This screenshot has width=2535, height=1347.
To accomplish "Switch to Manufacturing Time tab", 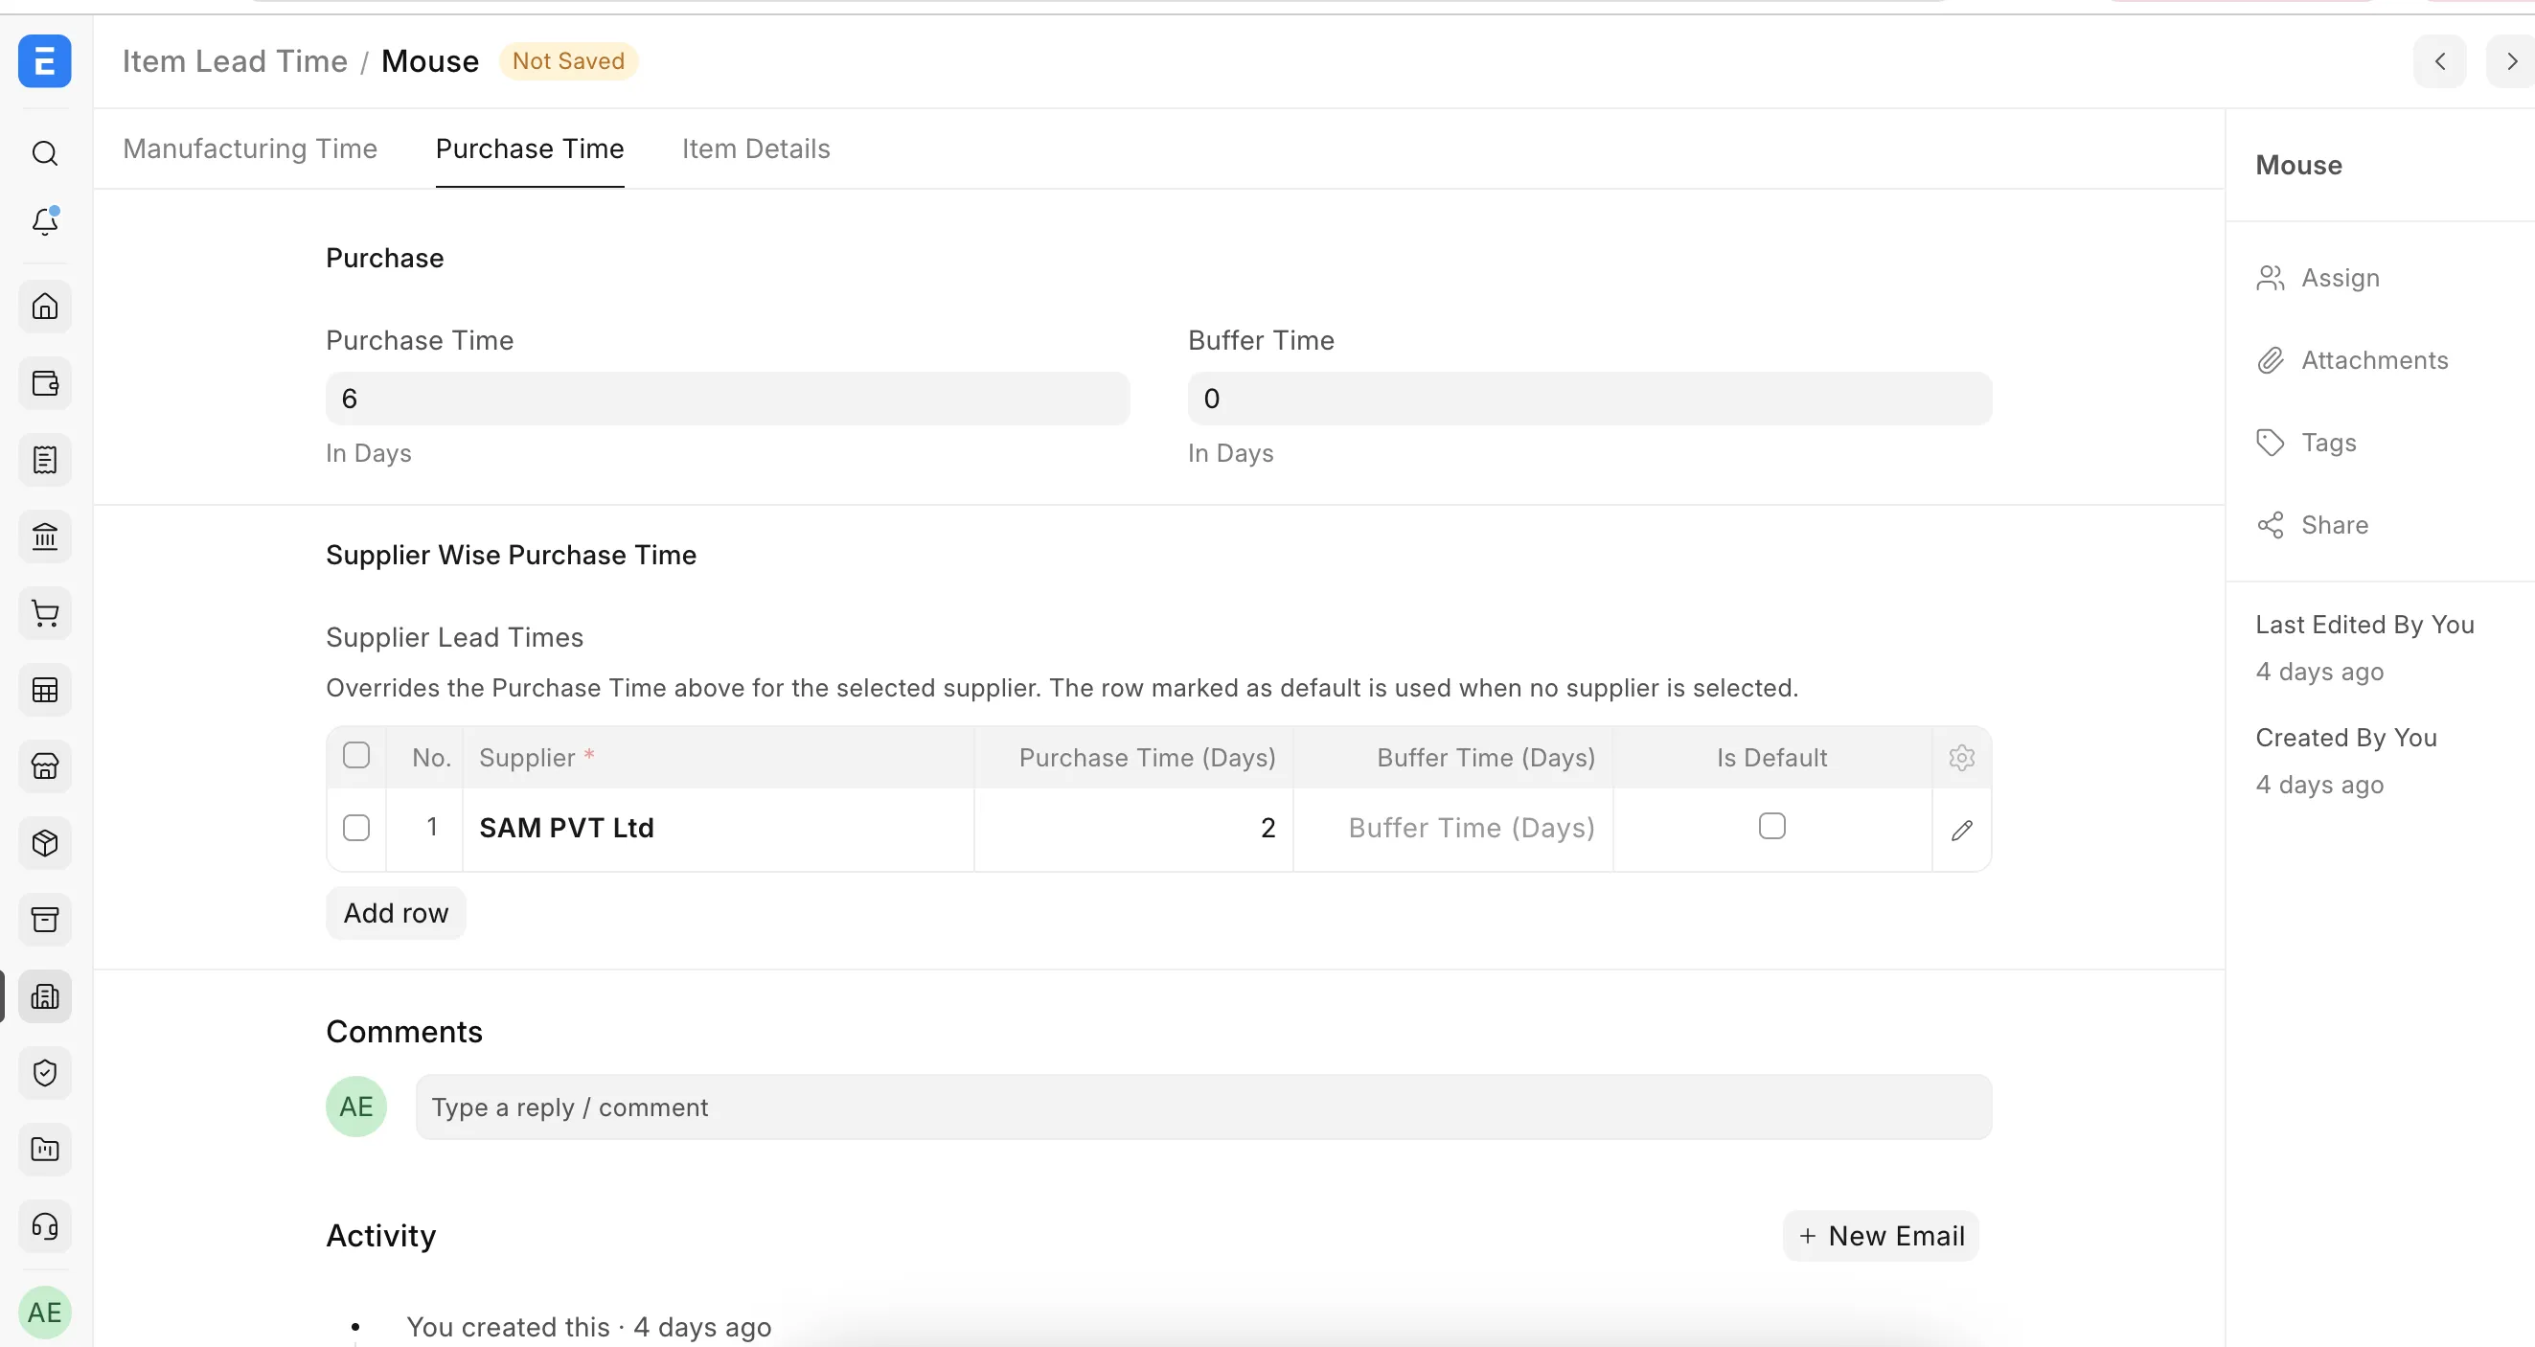I will [250, 148].
